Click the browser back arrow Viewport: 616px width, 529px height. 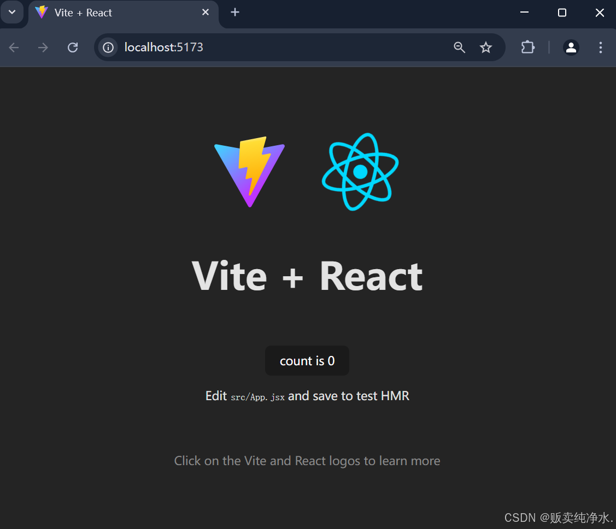[x=14, y=47]
